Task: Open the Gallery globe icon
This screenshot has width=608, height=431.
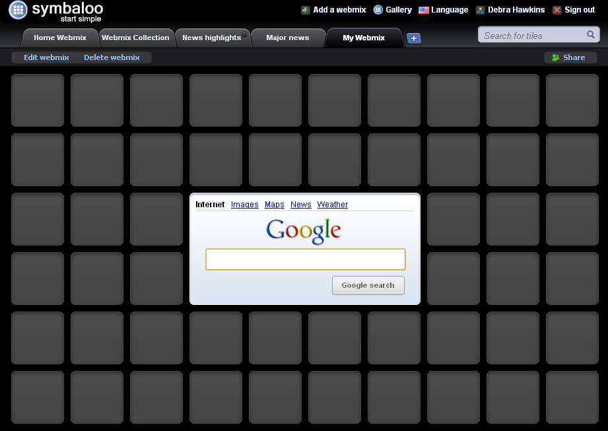Action: click(x=378, y=10)
